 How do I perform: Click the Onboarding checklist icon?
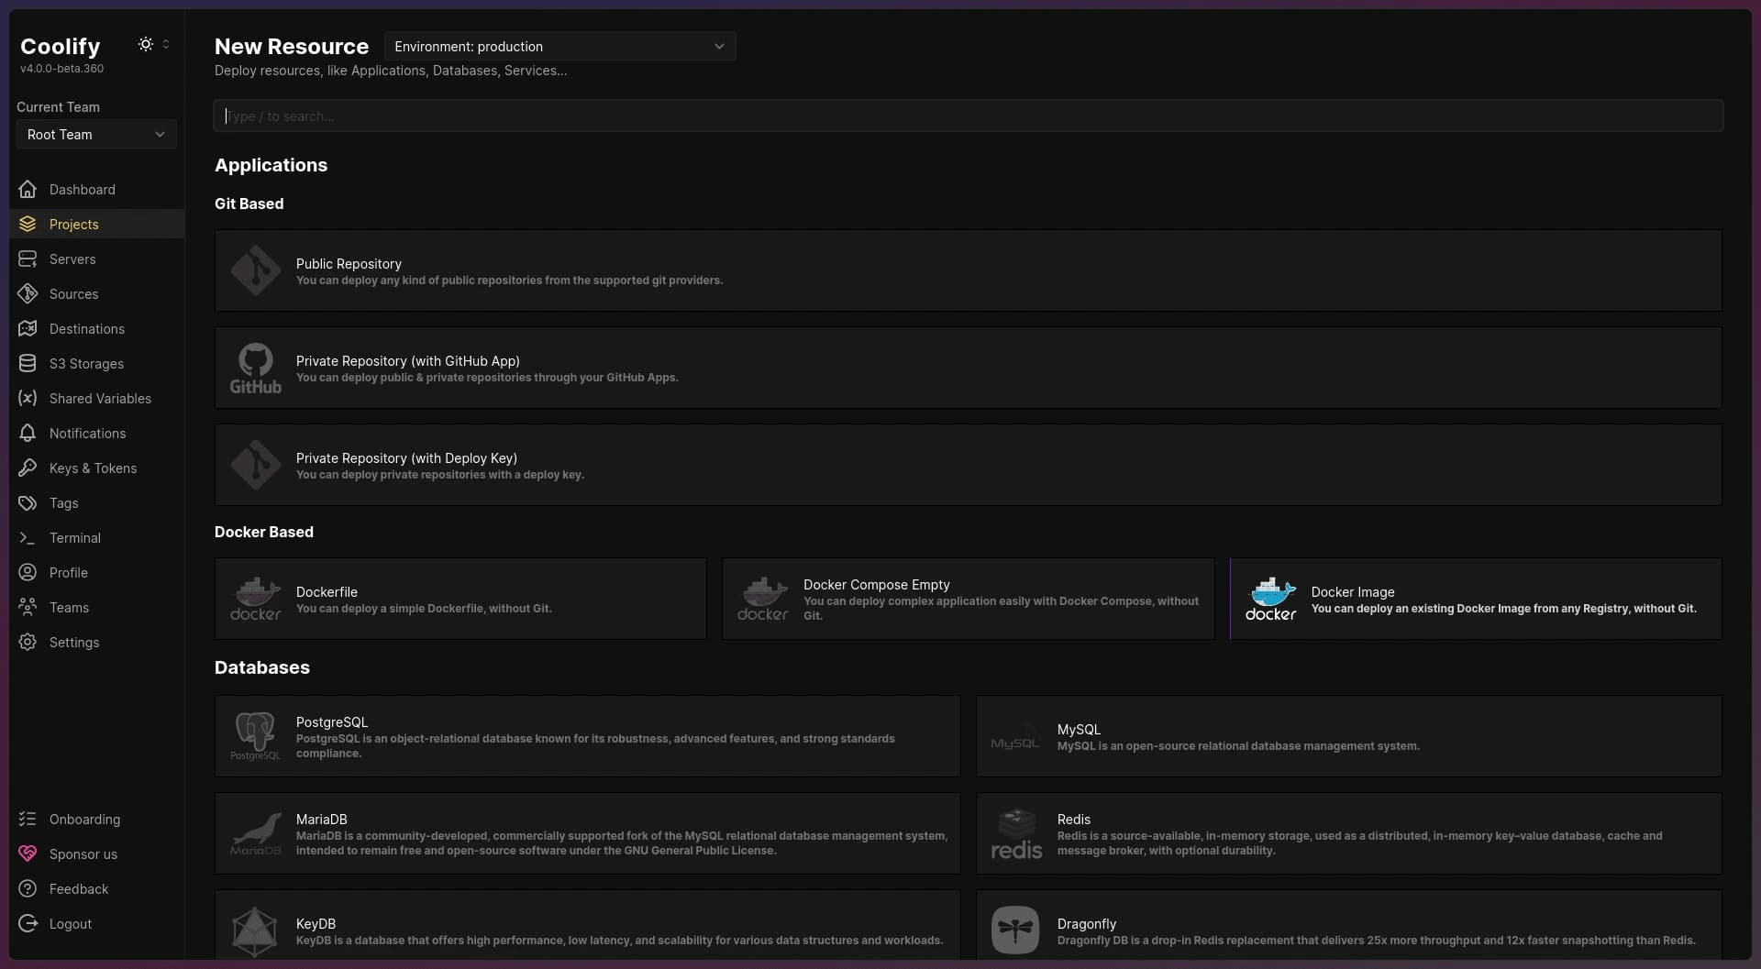click(28, 820)
